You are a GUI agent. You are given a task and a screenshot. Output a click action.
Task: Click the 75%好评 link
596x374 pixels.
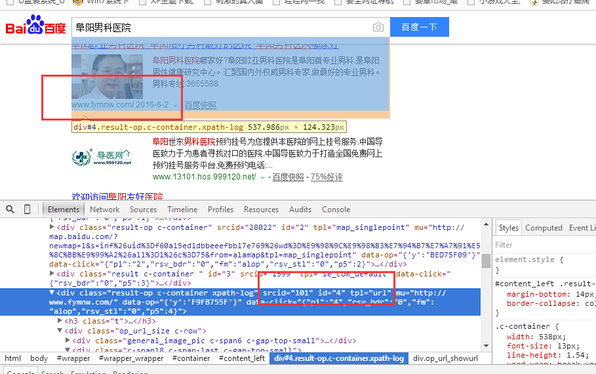[327, 178]
